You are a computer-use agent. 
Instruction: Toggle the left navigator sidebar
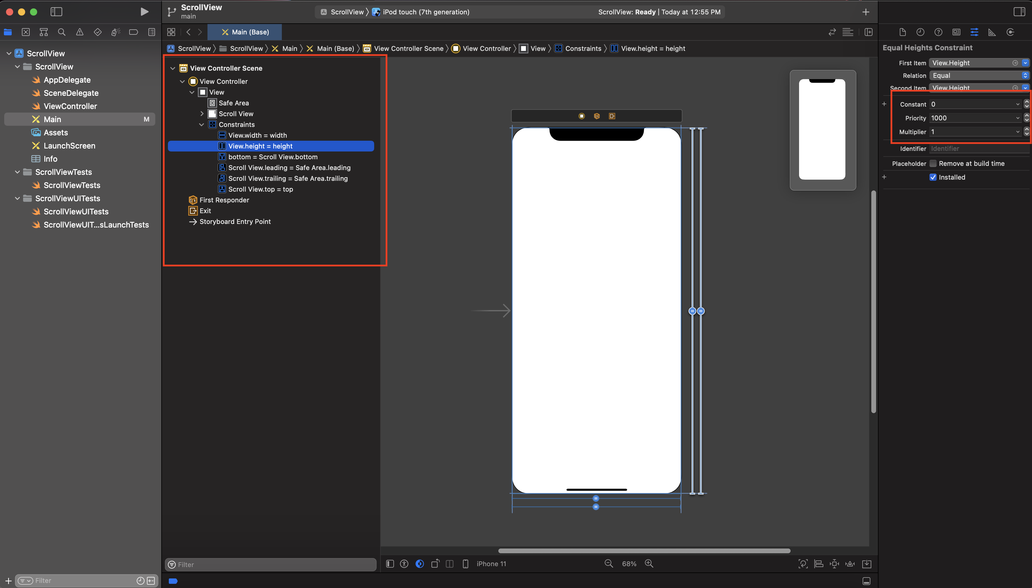(56, 12)
